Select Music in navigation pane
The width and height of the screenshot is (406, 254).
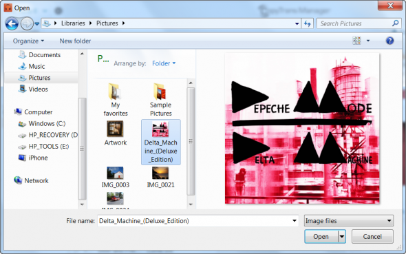click(32, 66)
